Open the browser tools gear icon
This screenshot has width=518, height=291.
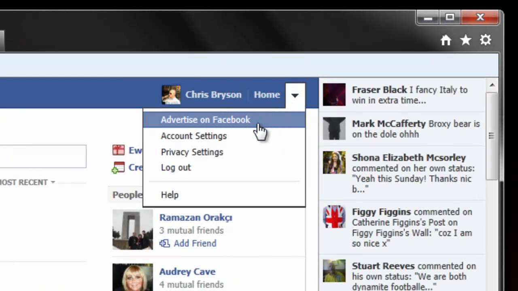coord(485,40)
